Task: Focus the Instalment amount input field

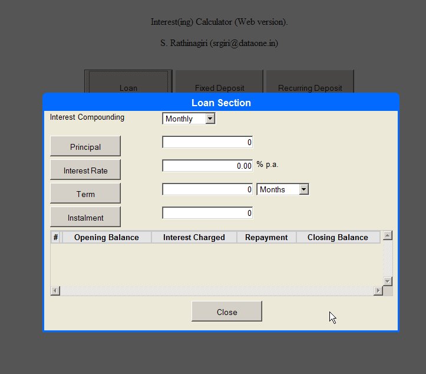Action: [x=207, y=213]
